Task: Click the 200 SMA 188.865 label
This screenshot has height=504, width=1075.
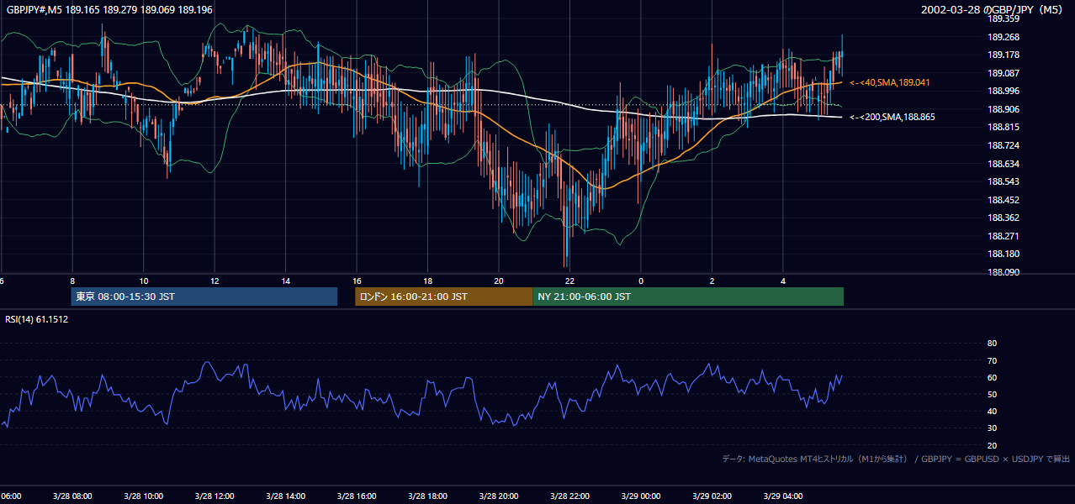Action: click(892, 117)
